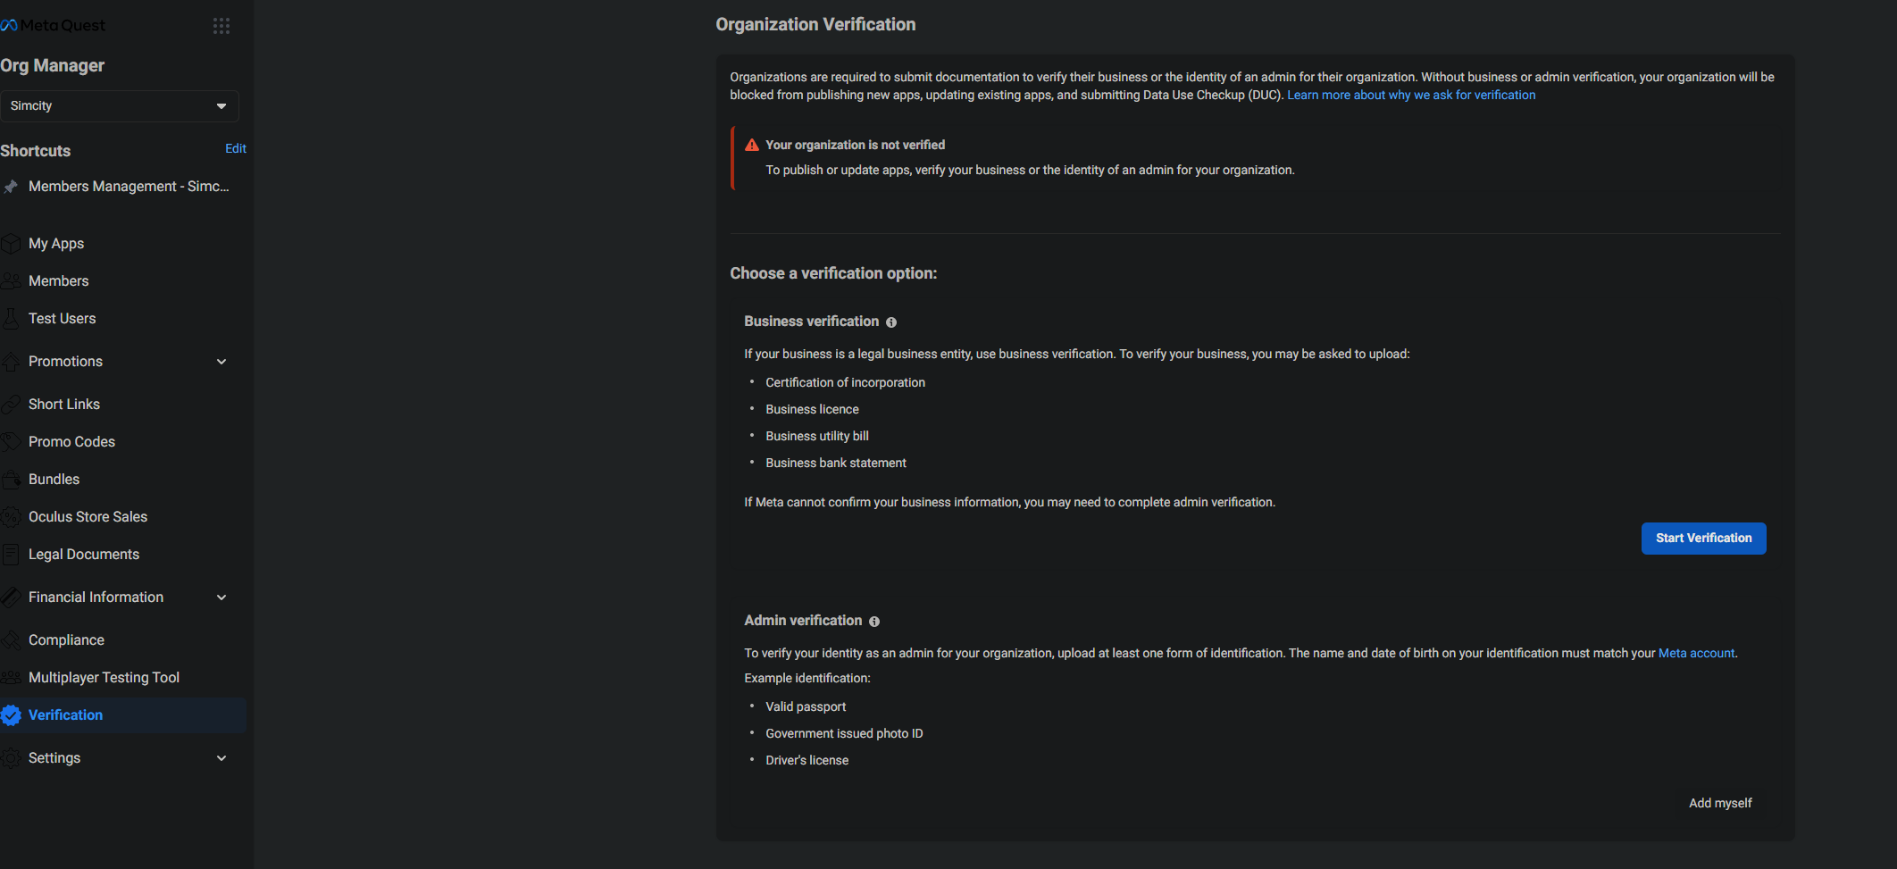Edit the Shortcuts list
1897x869 pixels.
(x=236, y=149)
